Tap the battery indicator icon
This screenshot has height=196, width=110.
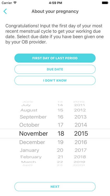pyautogui.click(x=105, y=3)
